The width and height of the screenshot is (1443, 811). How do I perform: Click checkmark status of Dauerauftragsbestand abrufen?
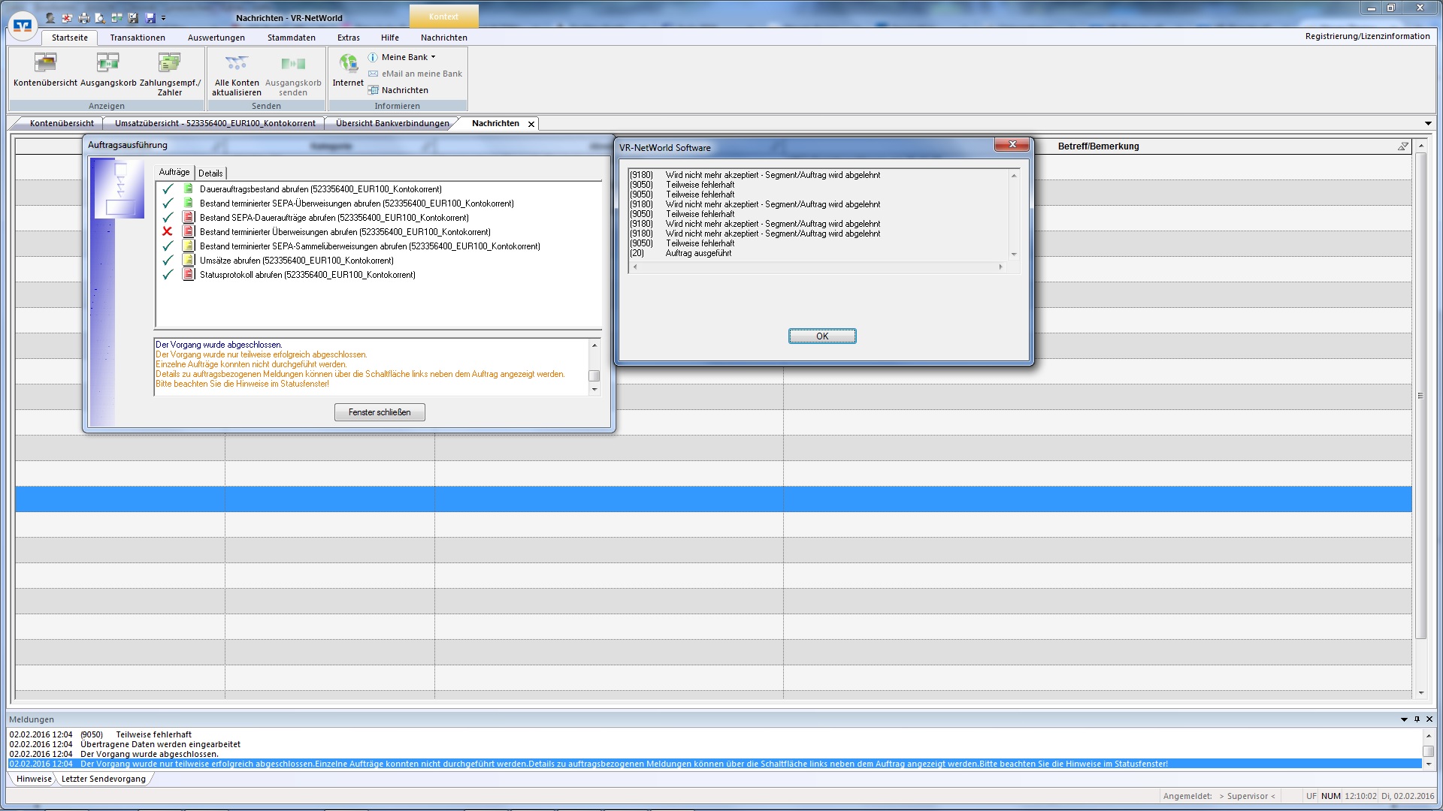point(168,188)
